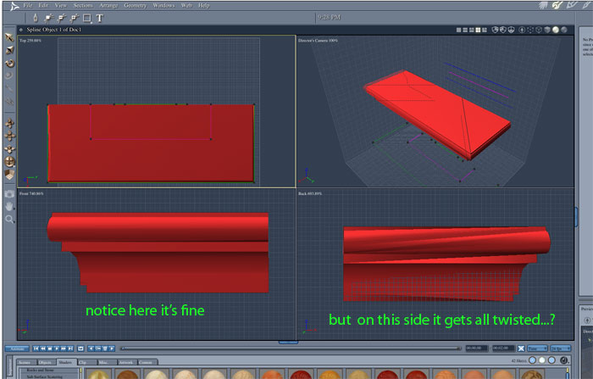Choose the Text tool in top toolbar
Image resolution: width=593 pixels, height=379 pixels.
click(99, 17)
